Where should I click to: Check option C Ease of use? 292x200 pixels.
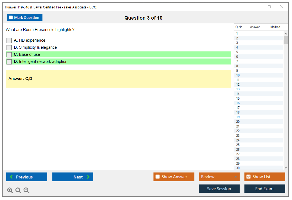pos(9,55)
